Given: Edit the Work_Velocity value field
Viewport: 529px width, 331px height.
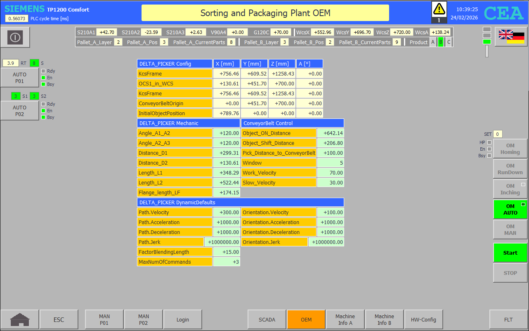Looking at the screenshot, I should coord(330,173).
